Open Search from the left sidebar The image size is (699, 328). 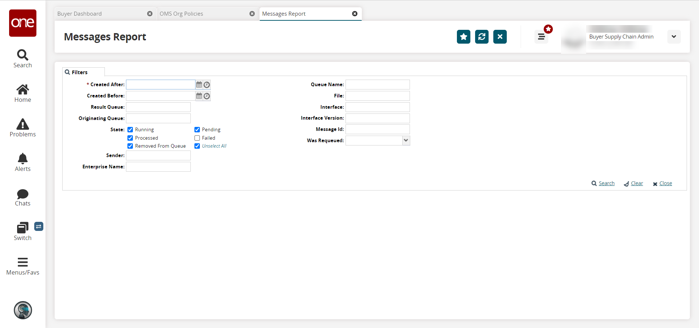23,59
